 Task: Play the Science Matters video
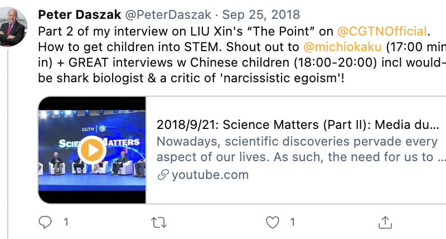92,150
